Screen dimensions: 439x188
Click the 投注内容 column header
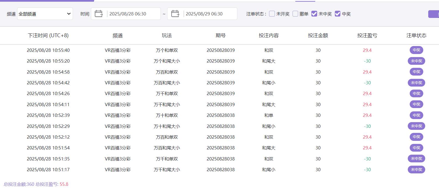pyautogui.click(x=269, y=36)
